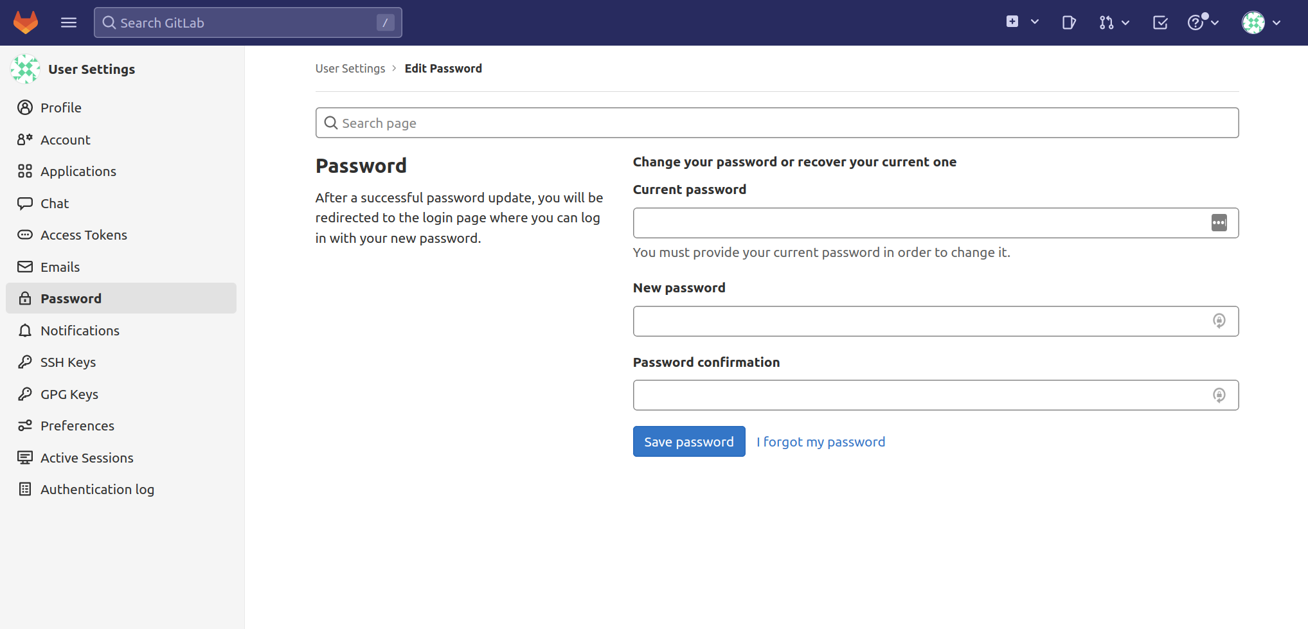Expand the create new plus dropdown
The image size is (1308, 629).
click(1022, 22)
